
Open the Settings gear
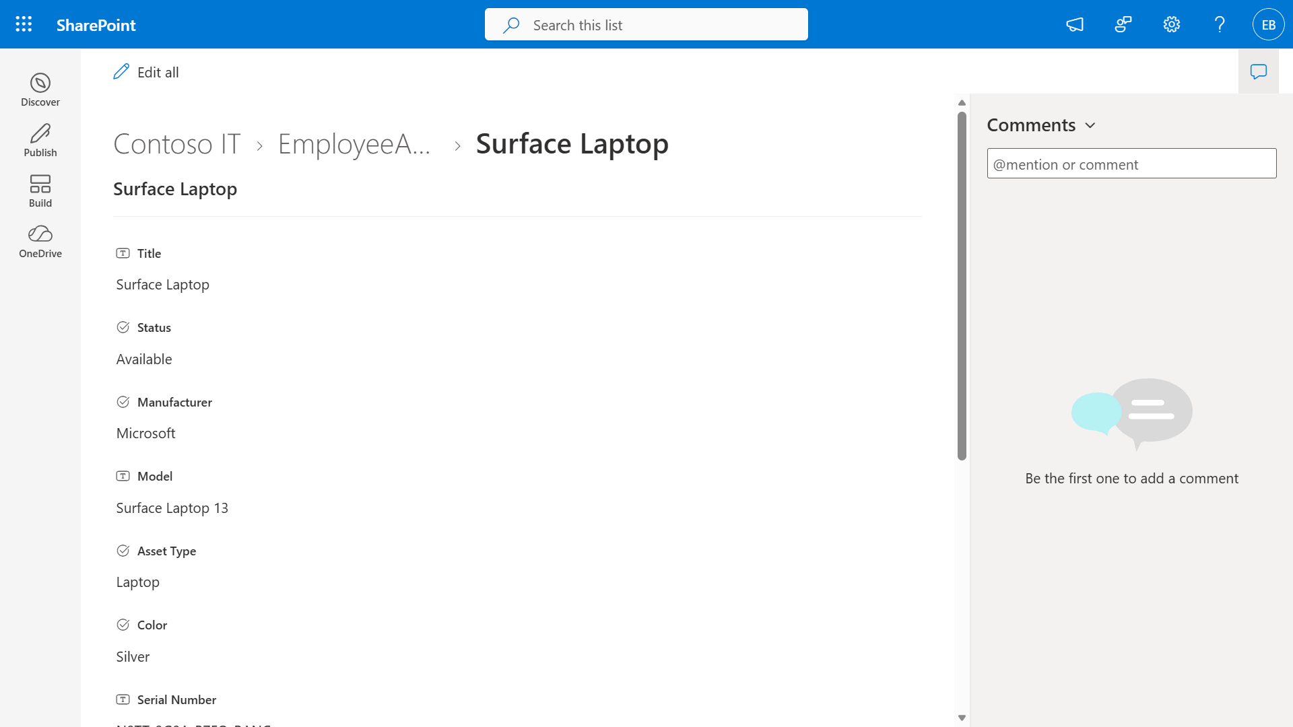[1172, 25]
